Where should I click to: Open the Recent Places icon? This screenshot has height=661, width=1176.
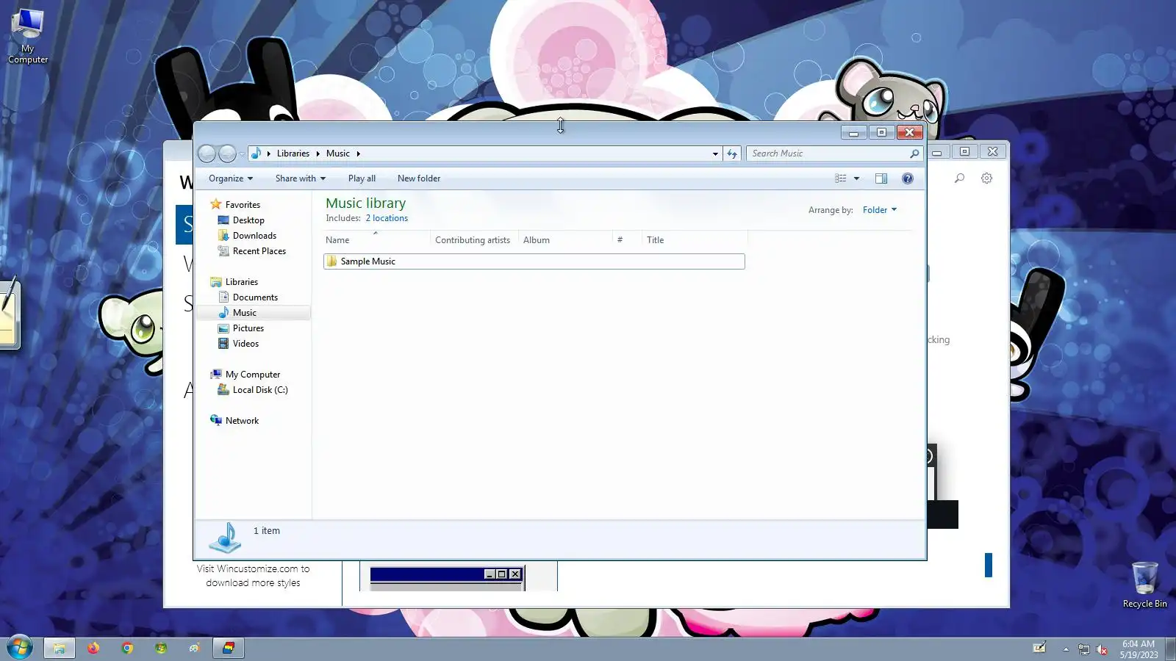pos(223,251)
